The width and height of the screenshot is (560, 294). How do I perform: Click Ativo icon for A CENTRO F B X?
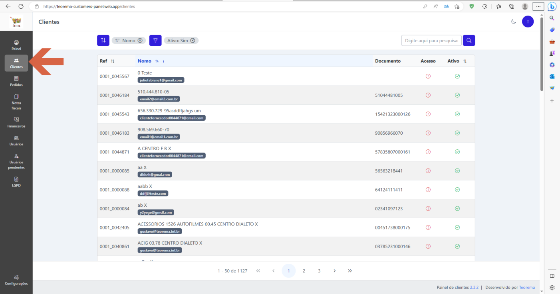point(457,152)
